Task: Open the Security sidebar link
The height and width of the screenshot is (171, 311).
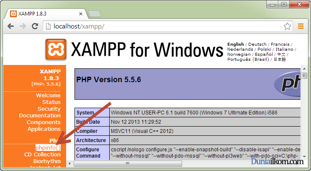Action: pyautogui.click(x=49, y=109)
